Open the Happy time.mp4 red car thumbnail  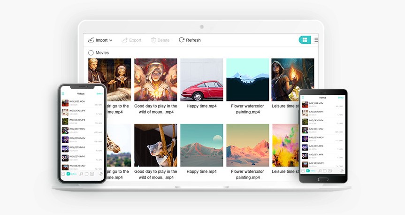coord(201,79)
